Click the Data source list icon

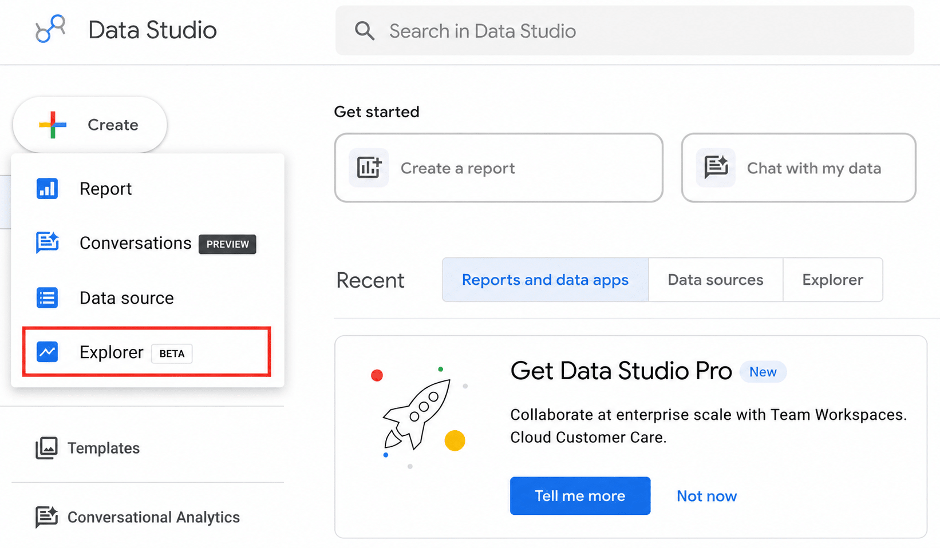point(47,297)
